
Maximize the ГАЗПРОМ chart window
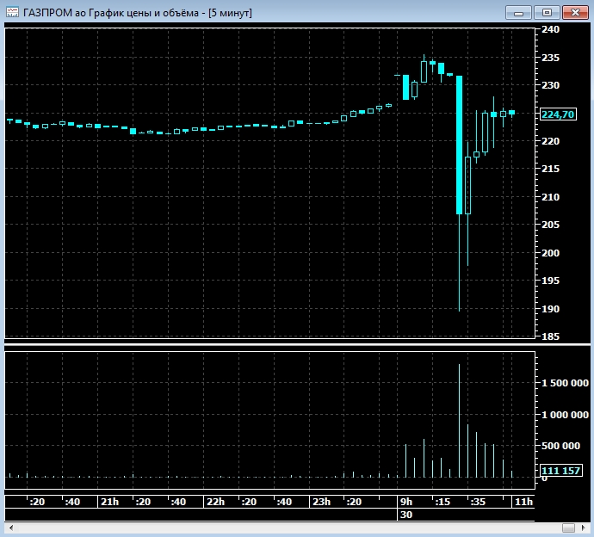point(546,12)
